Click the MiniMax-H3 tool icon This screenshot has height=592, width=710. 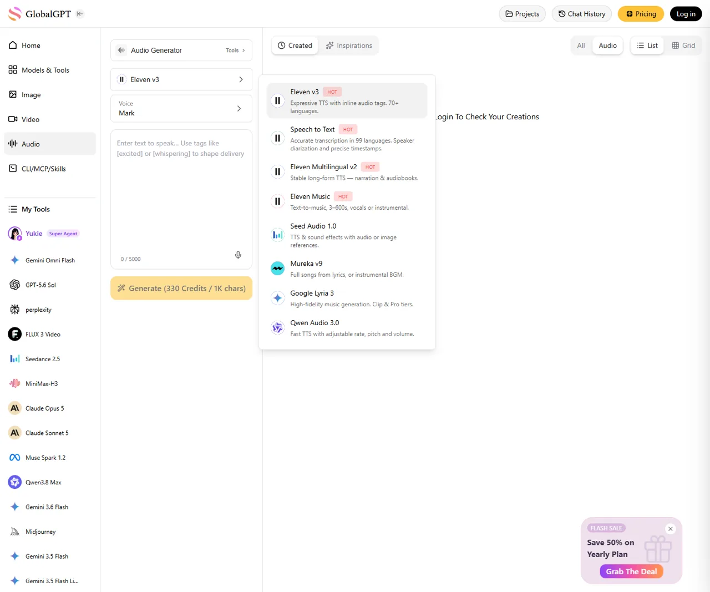pyautogui.click(x=15, y=383)
